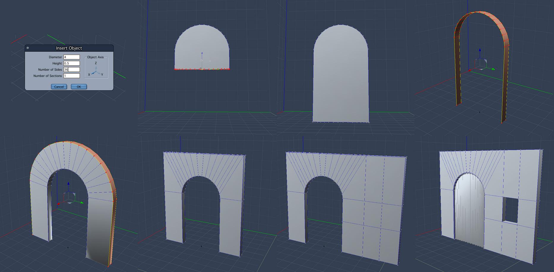Select the Number of Sections field
Screen dimensions: 554x272
click(72, 76)
